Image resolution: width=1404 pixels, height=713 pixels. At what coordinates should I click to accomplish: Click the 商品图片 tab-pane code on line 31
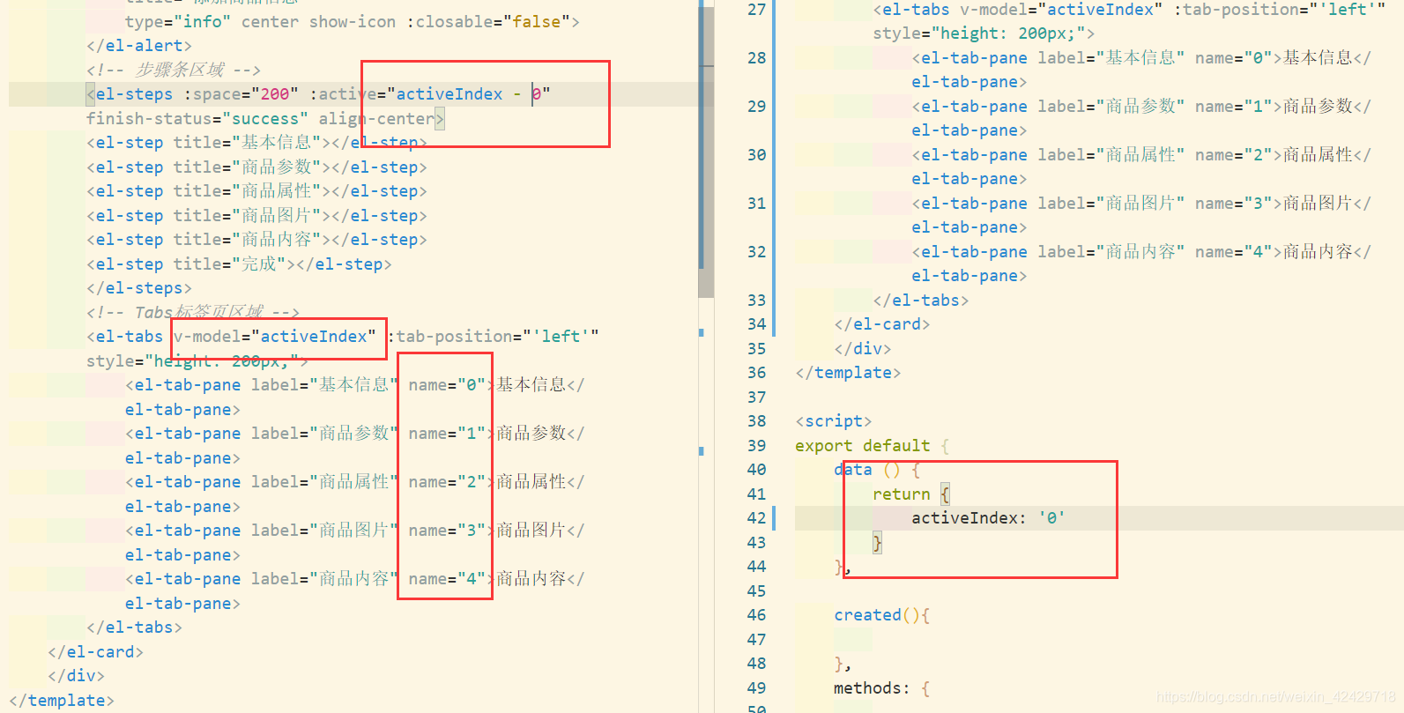tap(1141, 215)
